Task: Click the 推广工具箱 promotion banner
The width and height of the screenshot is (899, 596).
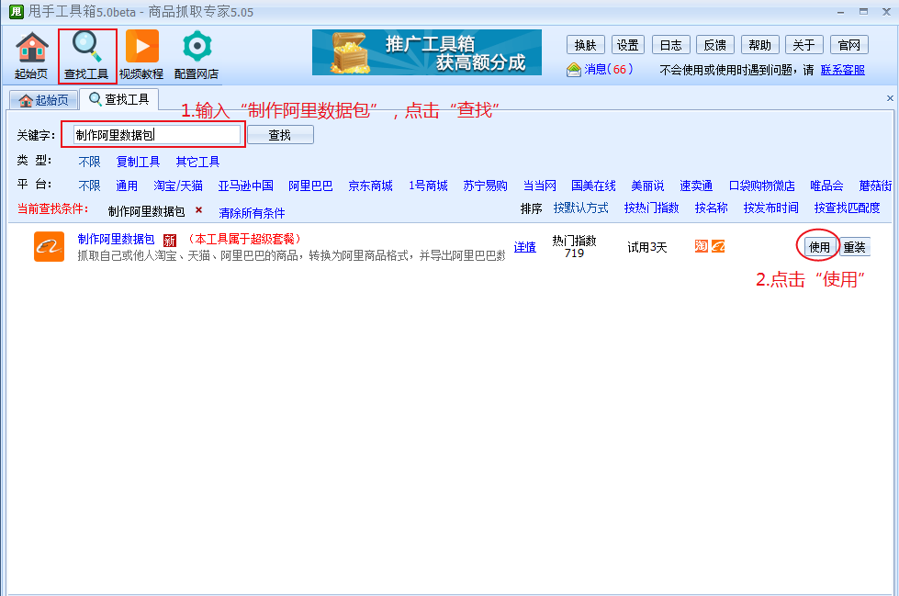Action: click(x=427, y=52)
